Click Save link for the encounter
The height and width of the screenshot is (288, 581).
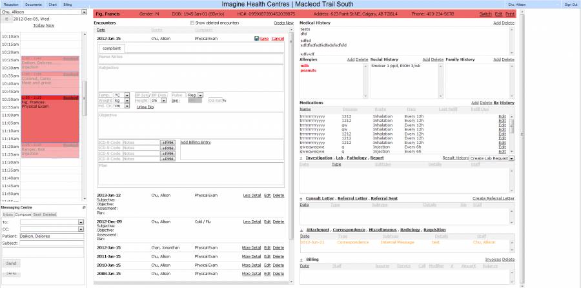click(264, 39)
